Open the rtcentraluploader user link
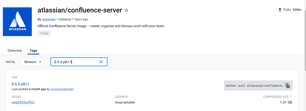The height and width of the screenshot is (111, 306). click(x=62, y=89)
